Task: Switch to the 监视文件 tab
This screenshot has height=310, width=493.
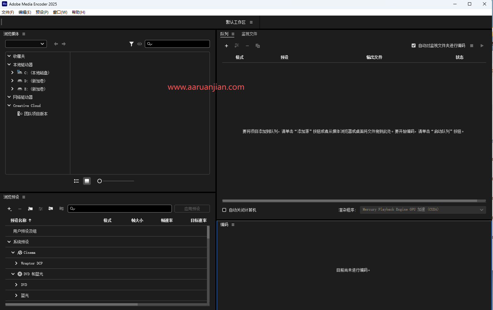Action: (249, 34)
